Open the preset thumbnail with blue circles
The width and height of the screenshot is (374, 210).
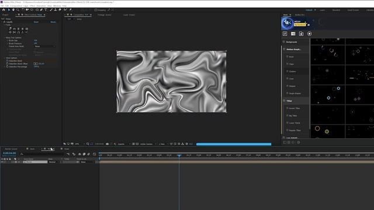point(328,94)
